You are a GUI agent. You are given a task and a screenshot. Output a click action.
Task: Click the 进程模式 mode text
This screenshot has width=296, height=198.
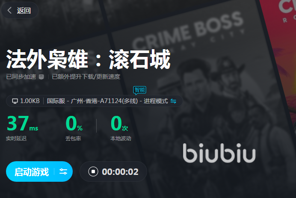coord(156,101)
